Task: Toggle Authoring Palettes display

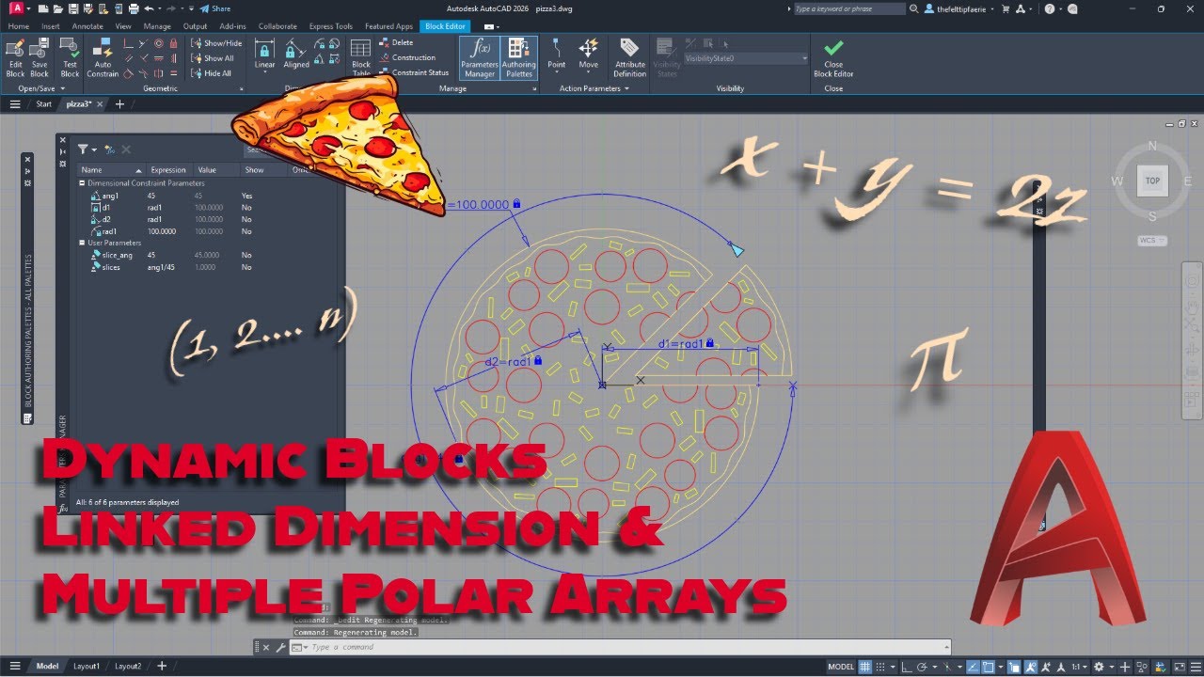Action: (518, 58)
